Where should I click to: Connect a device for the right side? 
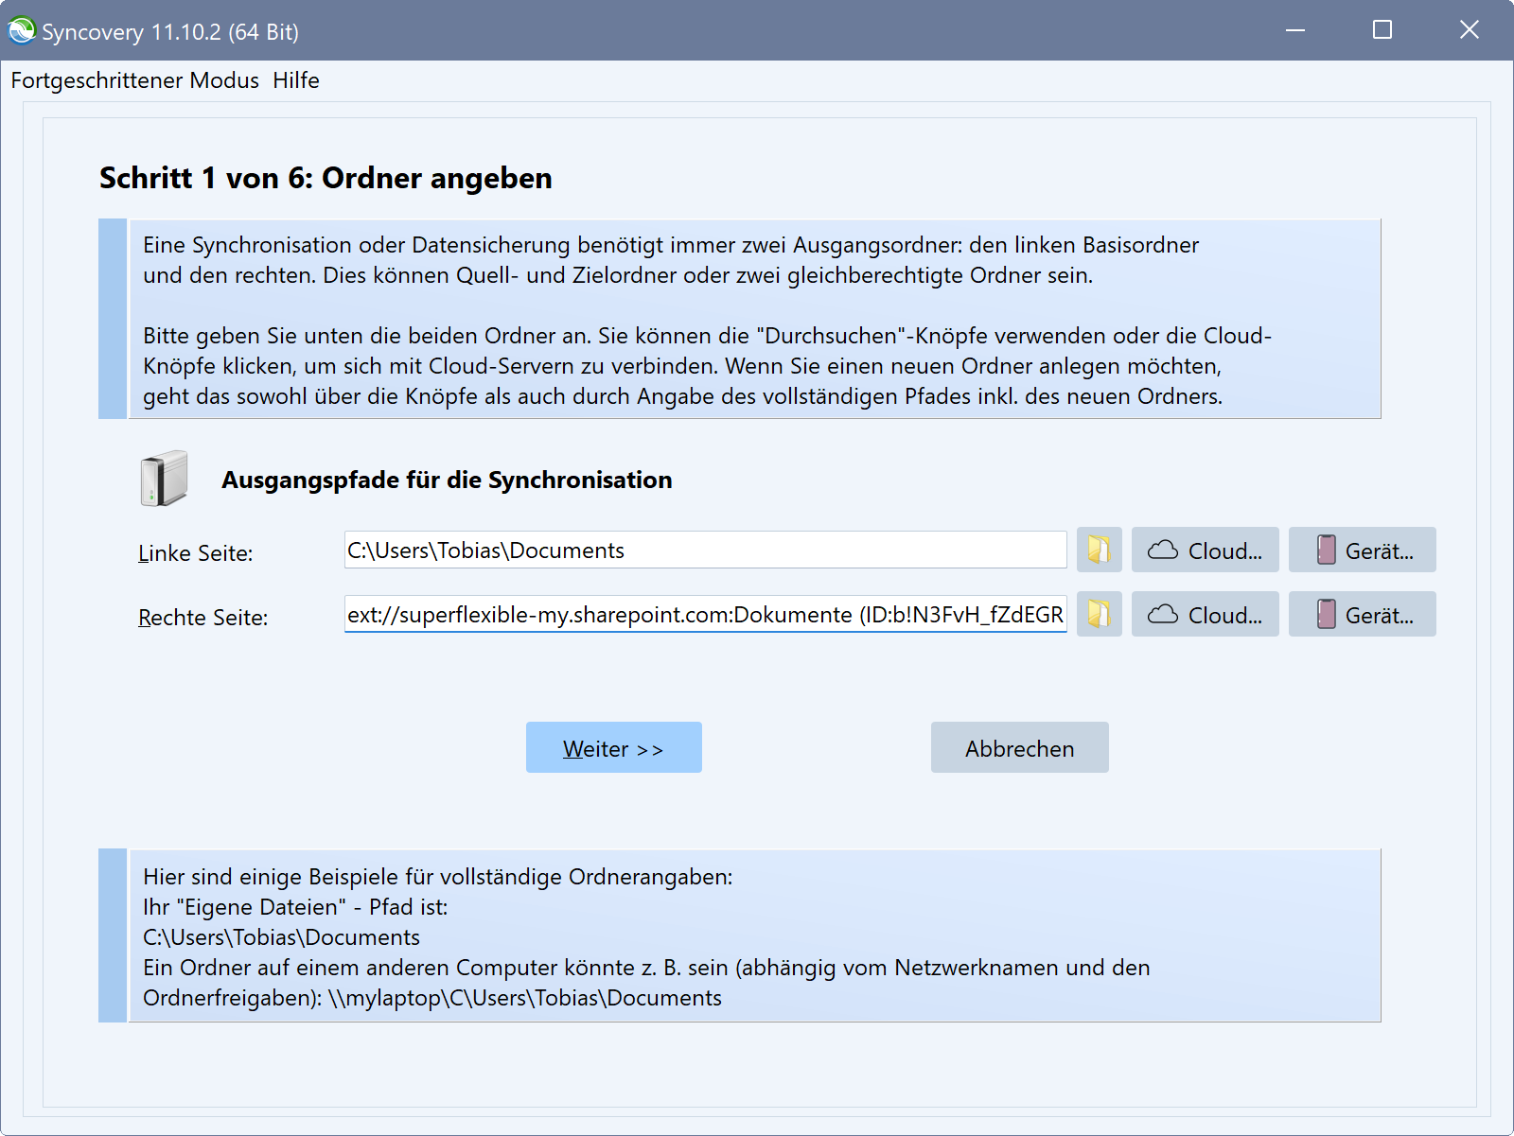point(1362,614)
